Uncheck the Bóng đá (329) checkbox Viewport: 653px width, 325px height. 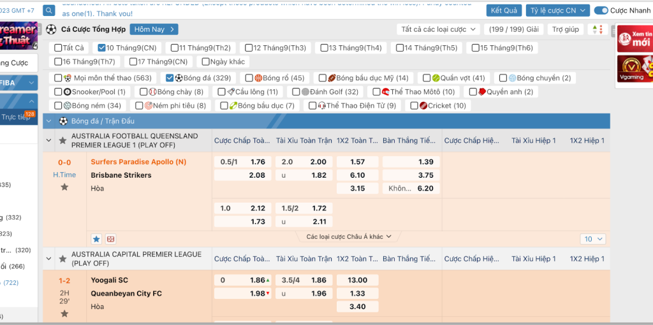pos(170,78)
